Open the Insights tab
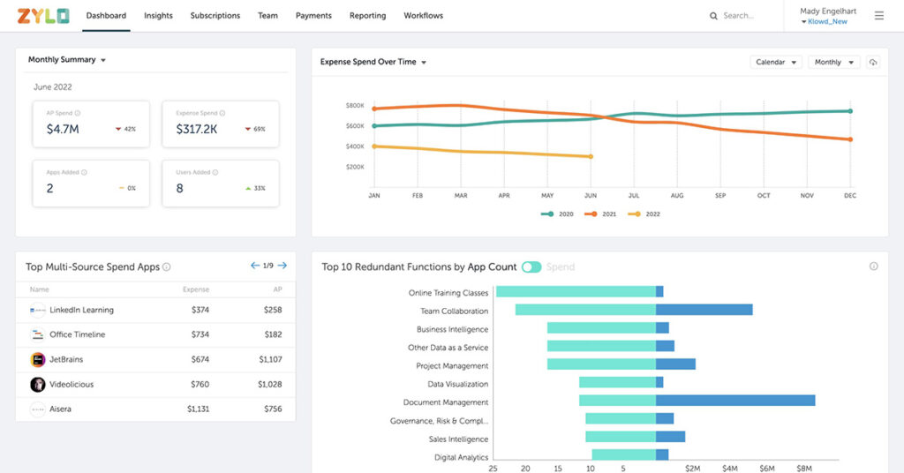The width and height of the screenshot is (904, 473). click(x=158, y=16)
